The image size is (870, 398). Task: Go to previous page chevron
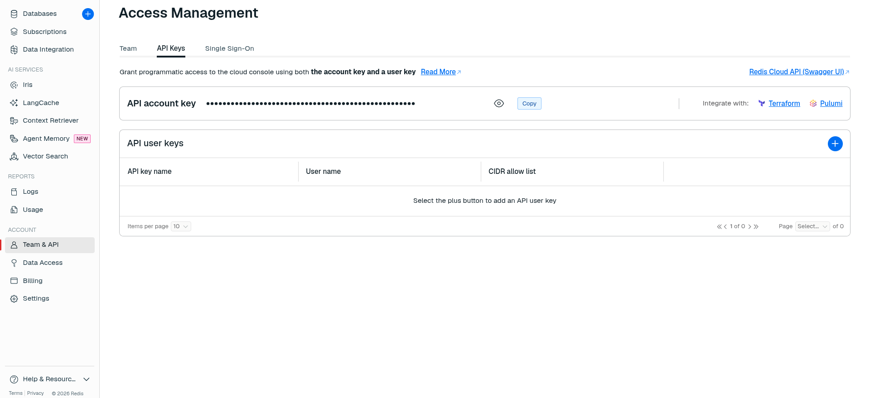(x=725, y=226)
